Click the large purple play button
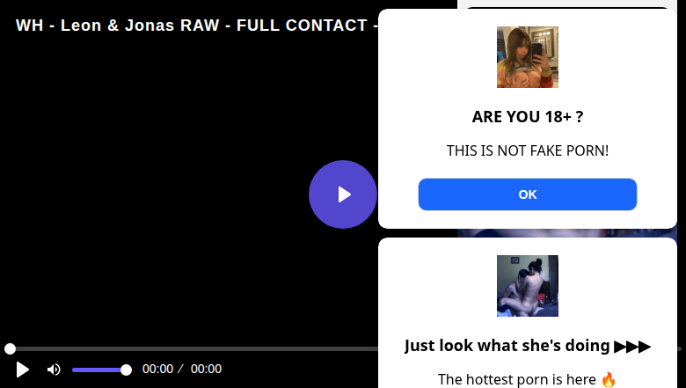 [343, 194]
